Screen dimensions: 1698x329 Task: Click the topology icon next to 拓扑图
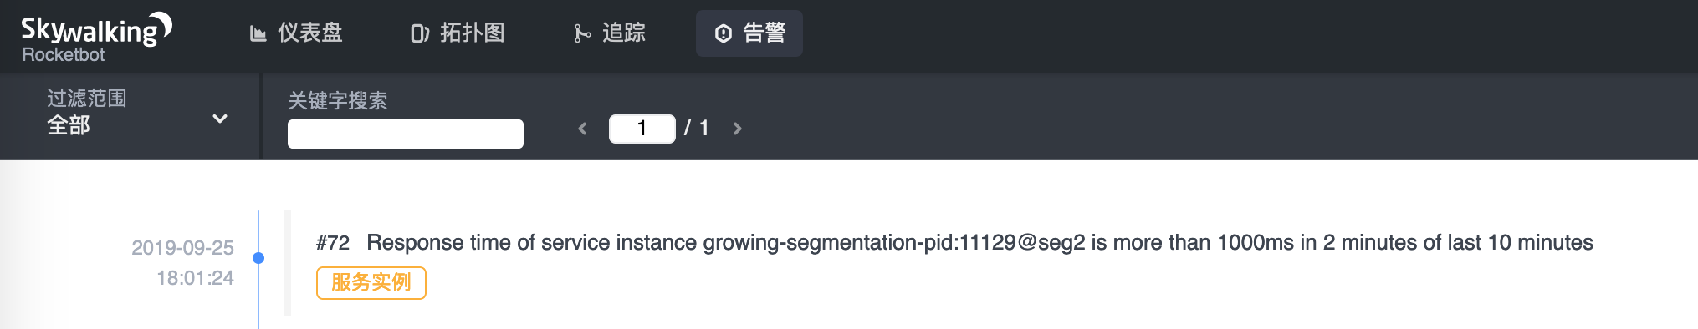420,33
